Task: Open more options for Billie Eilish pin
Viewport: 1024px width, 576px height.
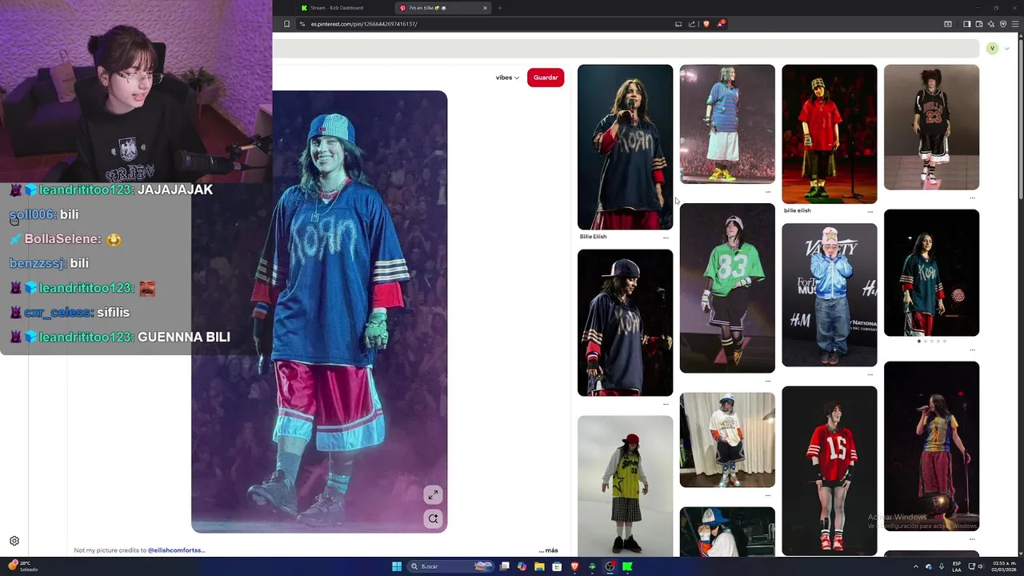Action: click(x=666, y=238)
